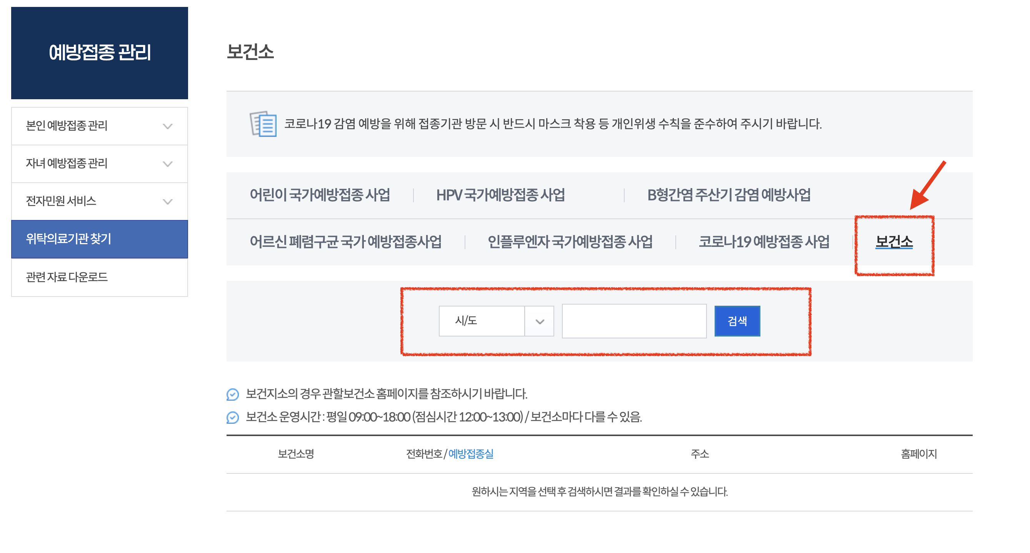1030x553 pixels.
Task: Select the 어린이 국가예방접종 사업 category
Action: (x=320, y=195)
